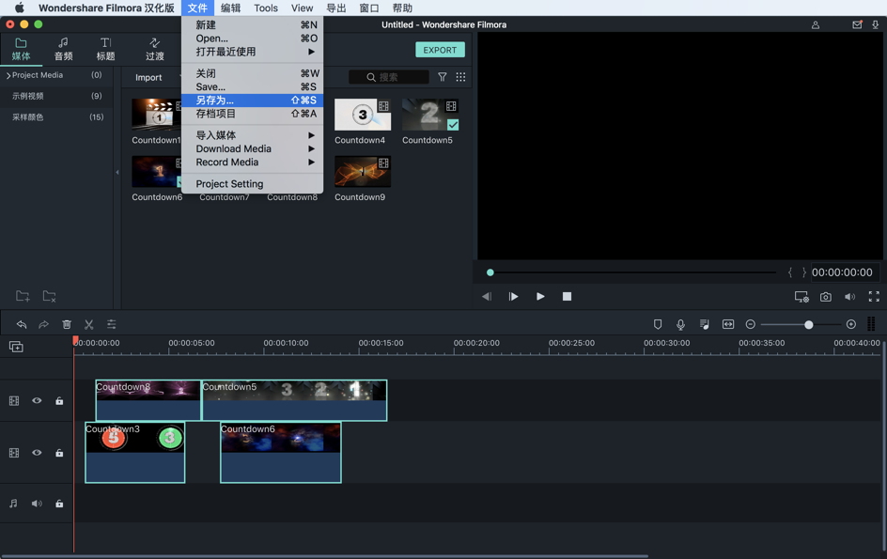Click the redo arrow
The width and height of the screenshot is (887, 559).
[43, 324]
